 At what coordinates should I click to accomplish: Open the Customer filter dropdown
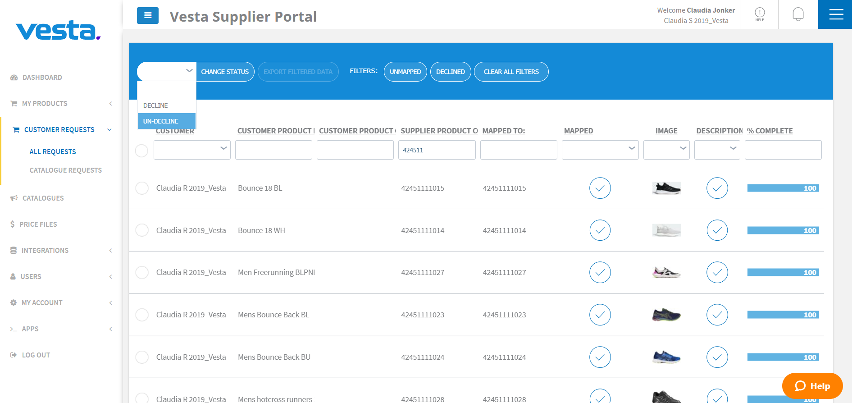[x=192, y=150]
